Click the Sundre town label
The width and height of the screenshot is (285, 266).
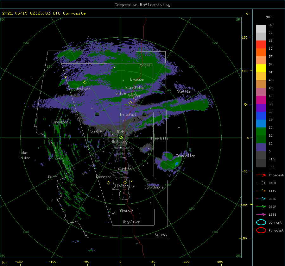point(96,131)
